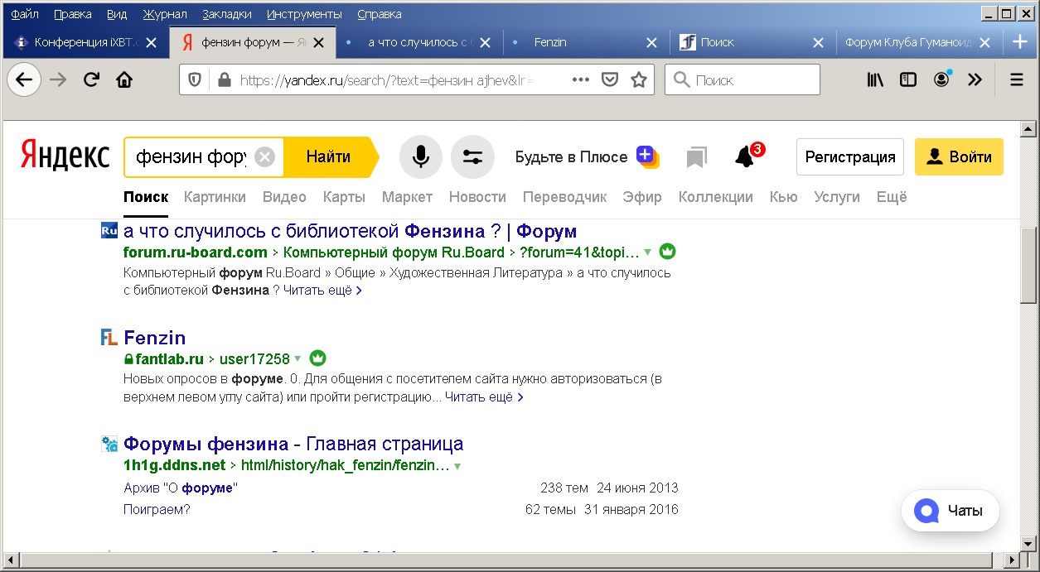Click the vertical scrollbar thumb
This screenshot has height=572, width=1040.
click(x=1028, y=265)
